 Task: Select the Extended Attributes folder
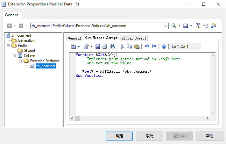(45, 61)
